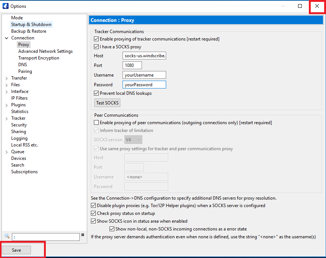
Task: Select Transfer in options tree
Action: (19, 78)
